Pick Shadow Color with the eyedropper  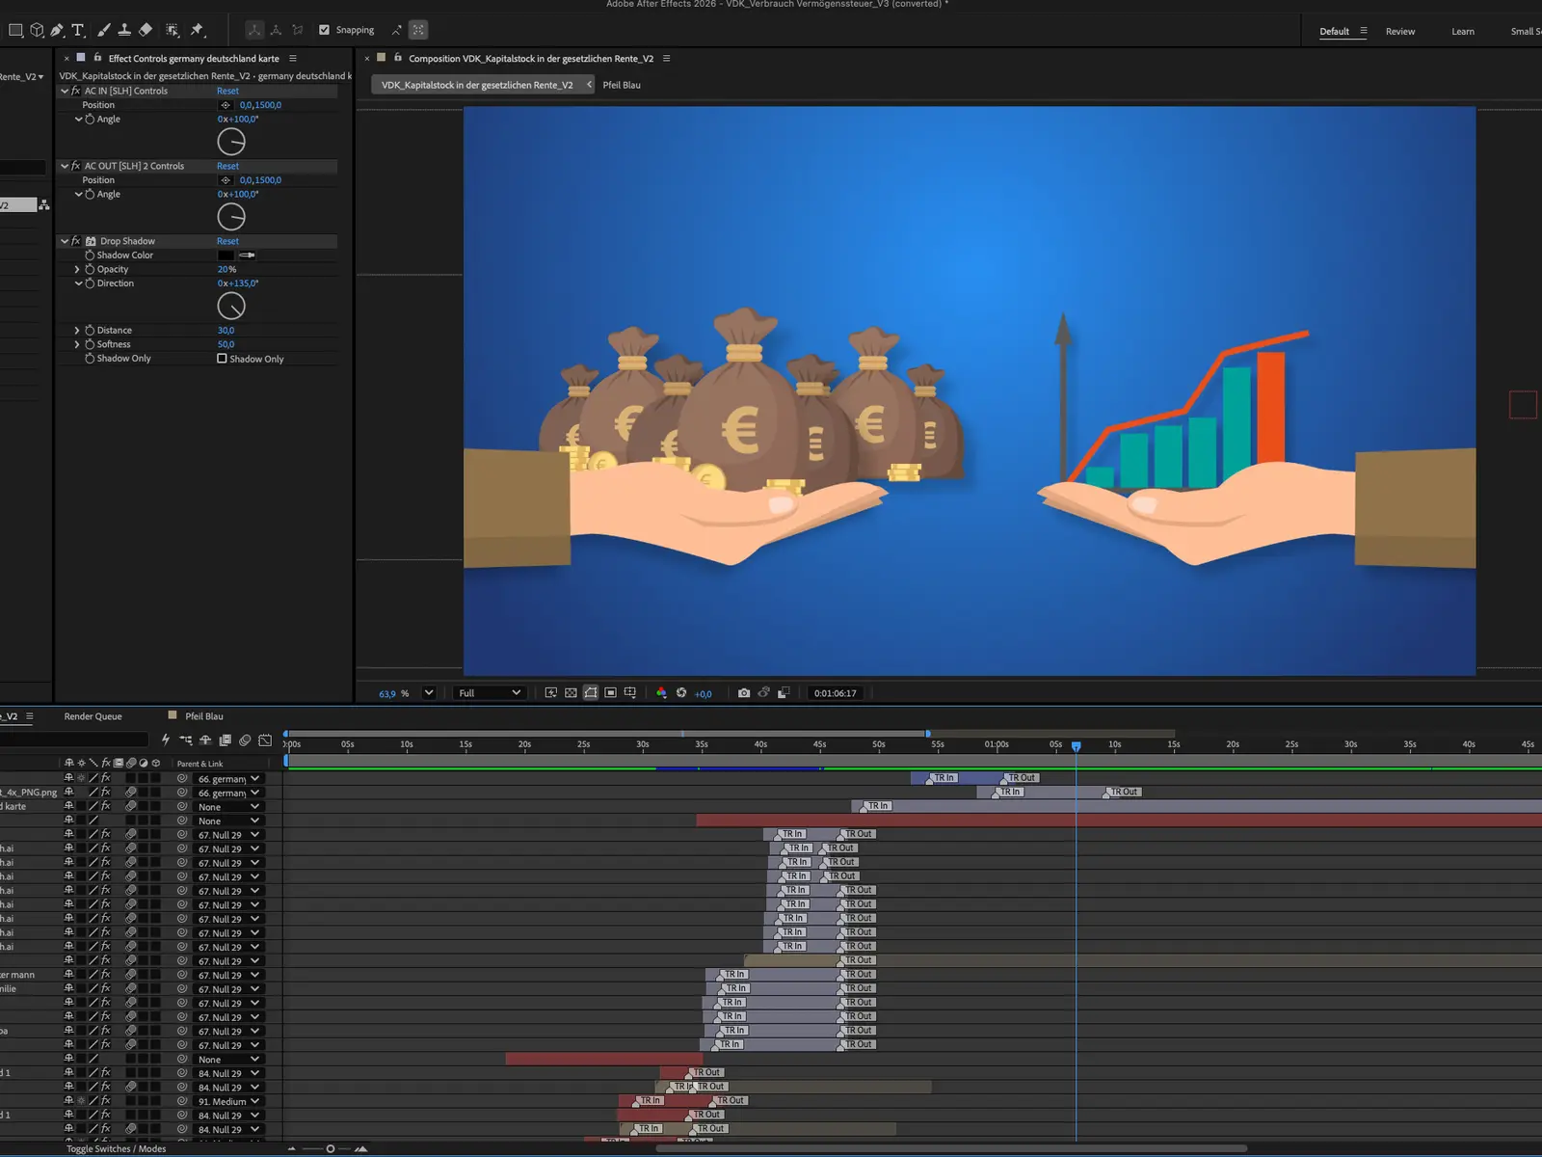pyautogui.click(x=248, y=256)
